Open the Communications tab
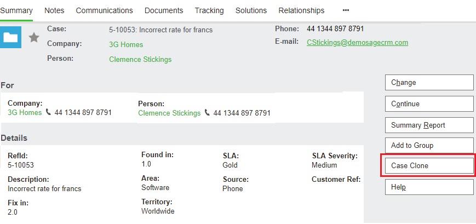Image resolution: width=476 pixels, height=224 pixels. (x=105, y=10)
